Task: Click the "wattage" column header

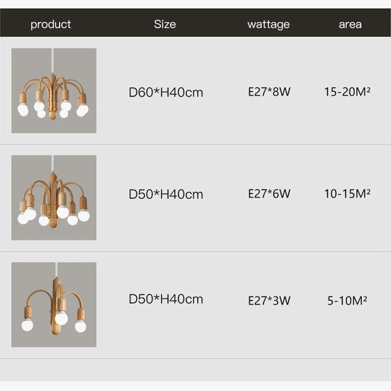Action: tap(268, 24)
